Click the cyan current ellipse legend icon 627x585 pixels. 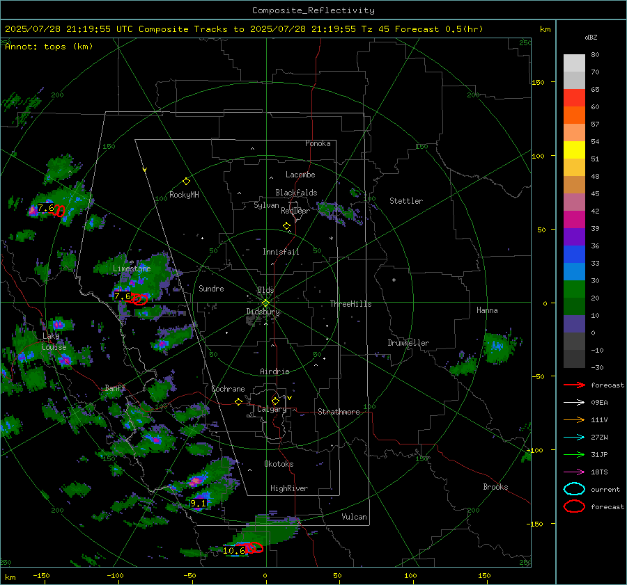[x=574, y=489]
